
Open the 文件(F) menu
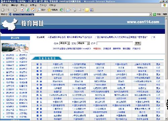tap(5, 5)
